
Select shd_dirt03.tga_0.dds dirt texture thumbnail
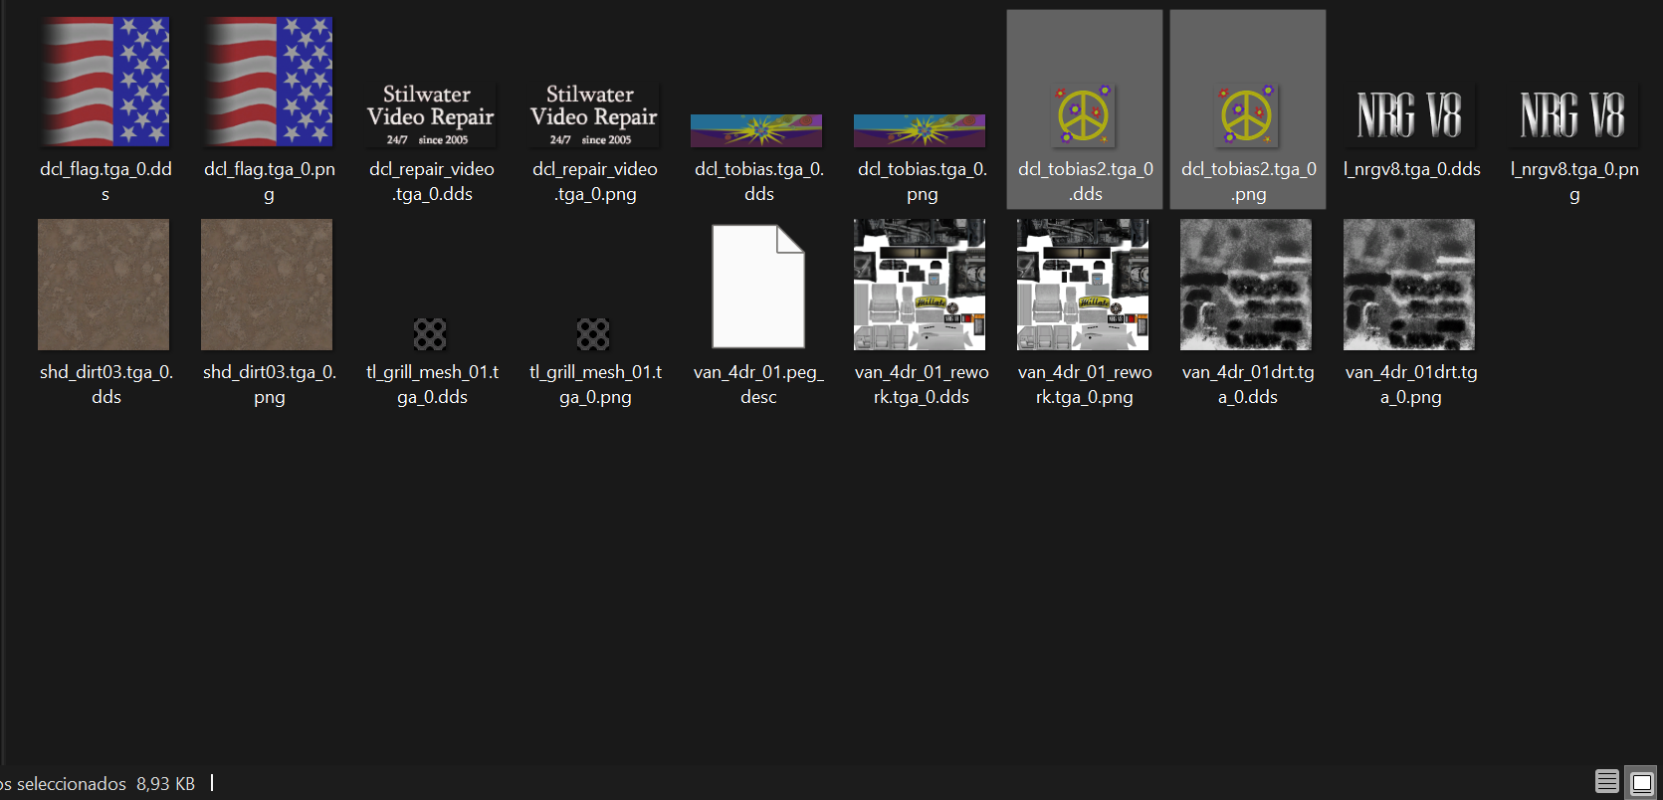[x=104, y=285]
